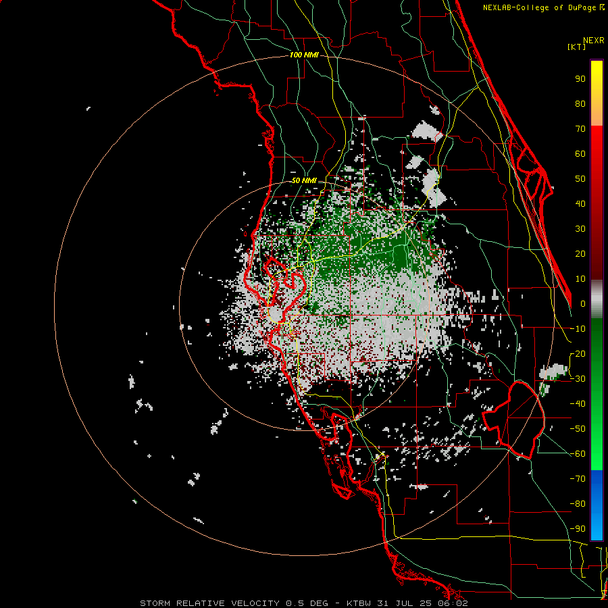Click the -30 value on velocity scale
The width and height of the screenshot is (608, 608).
[578, 379]
